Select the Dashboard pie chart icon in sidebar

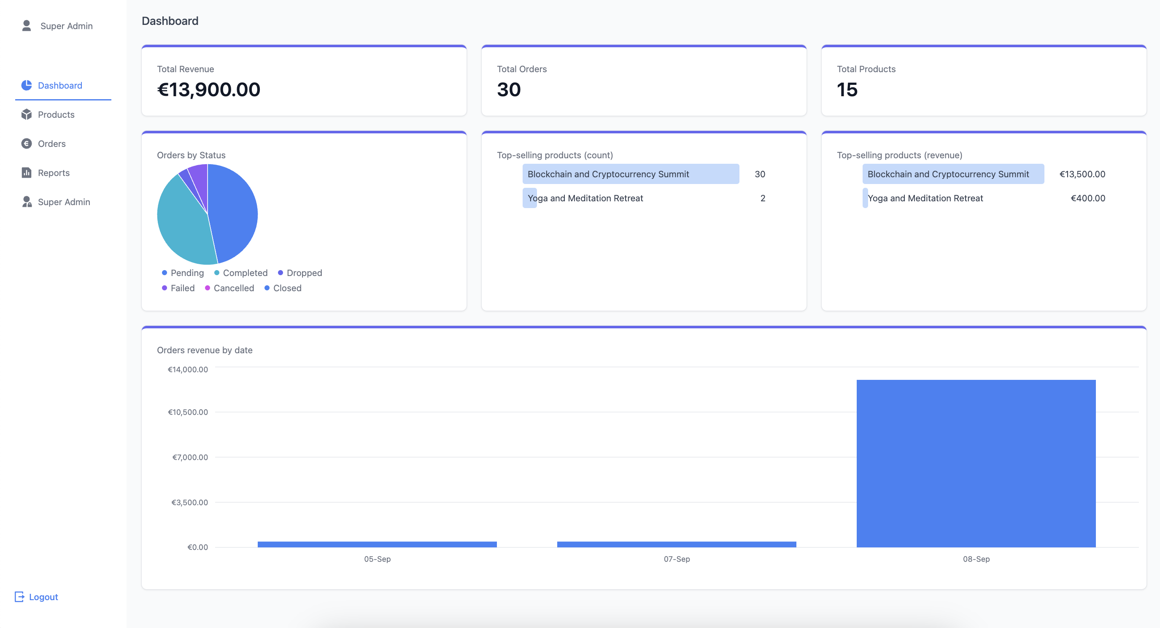26,85
